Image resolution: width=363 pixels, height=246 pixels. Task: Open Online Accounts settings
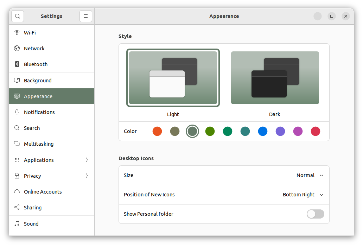(43, 192)
